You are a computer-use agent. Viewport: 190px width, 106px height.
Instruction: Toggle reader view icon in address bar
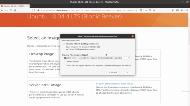tap(141, 10)
